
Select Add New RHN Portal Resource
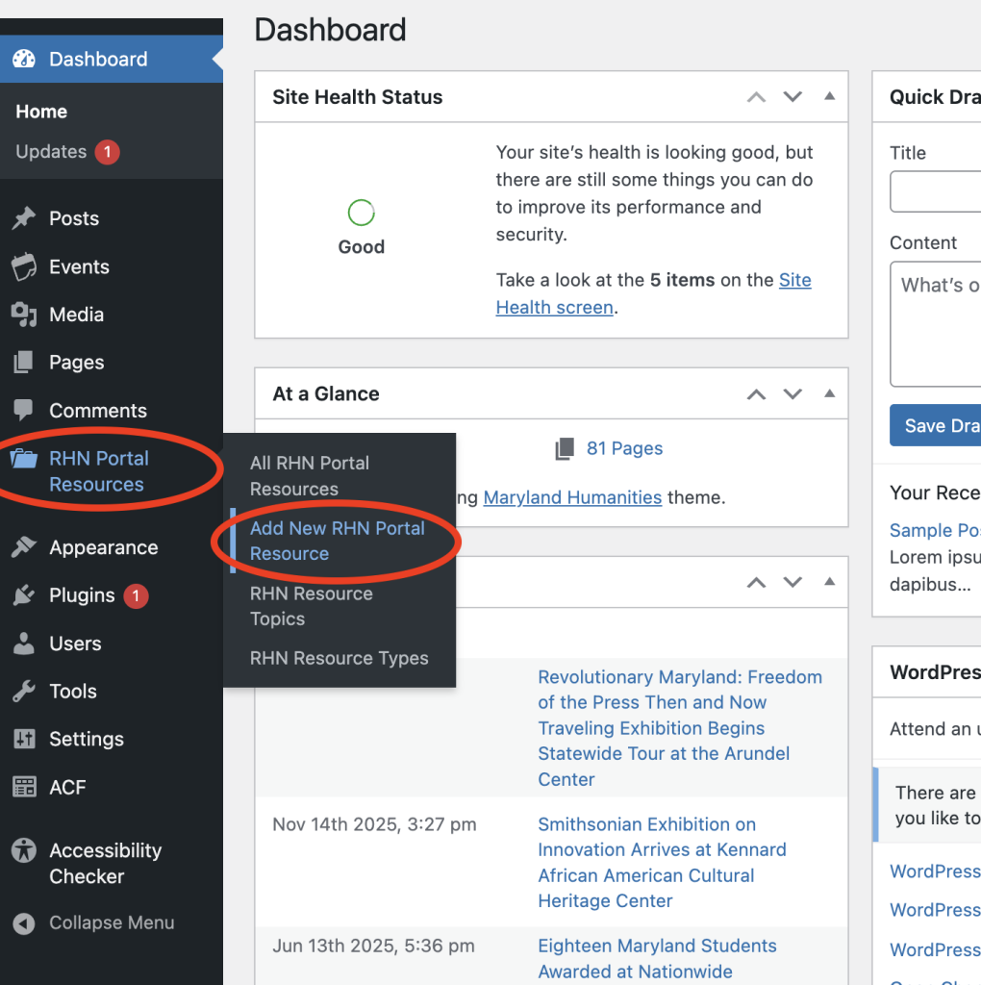click(338, 541)
